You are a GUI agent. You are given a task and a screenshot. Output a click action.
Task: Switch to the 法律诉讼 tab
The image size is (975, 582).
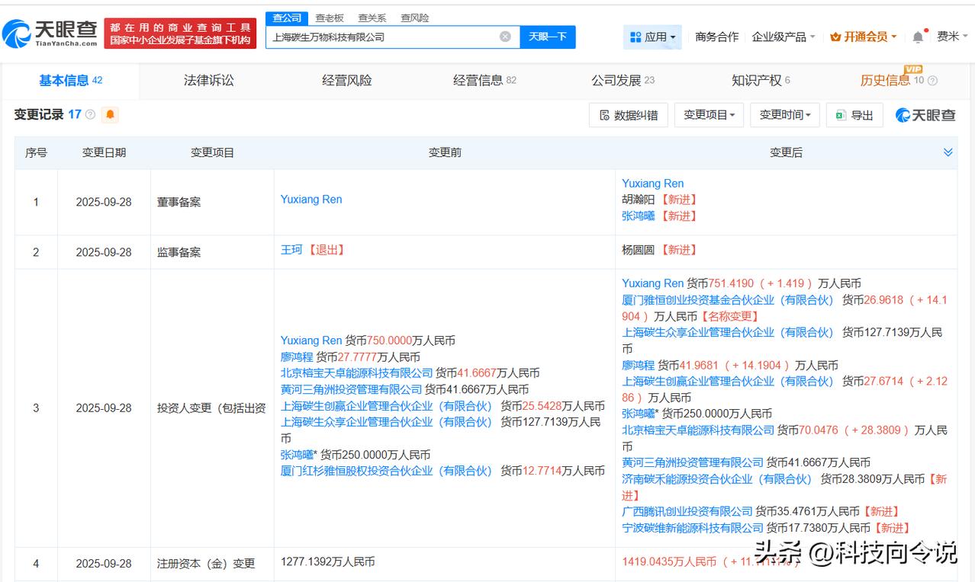click(208, 80)
